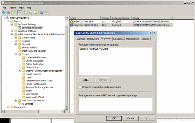Screen dimensions: 195x123
Task: Close the PaperCut NG Client 12.3 Properties dialog
Action: click(154, 33)
